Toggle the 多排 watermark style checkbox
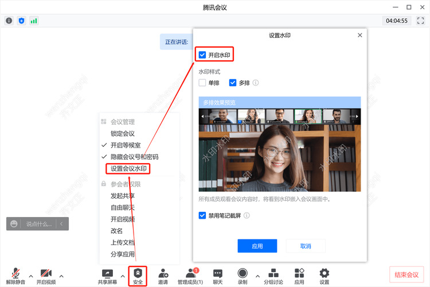 233,83
